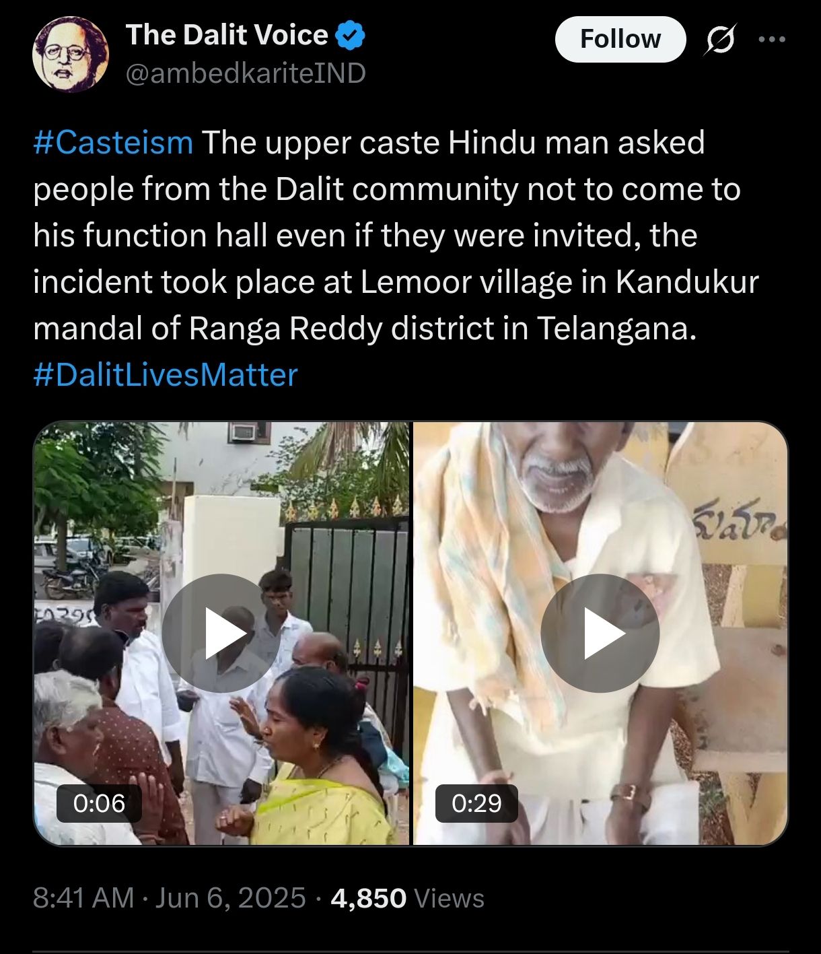This screenshot has width=821, height=954.
Task: Click the blue verified badge
Action: (351, 35)
